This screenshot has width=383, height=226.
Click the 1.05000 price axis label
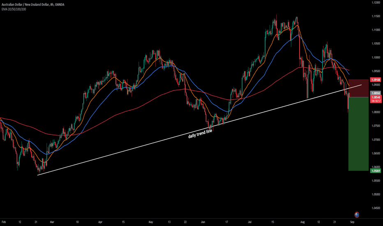click(x=376, y=194)
